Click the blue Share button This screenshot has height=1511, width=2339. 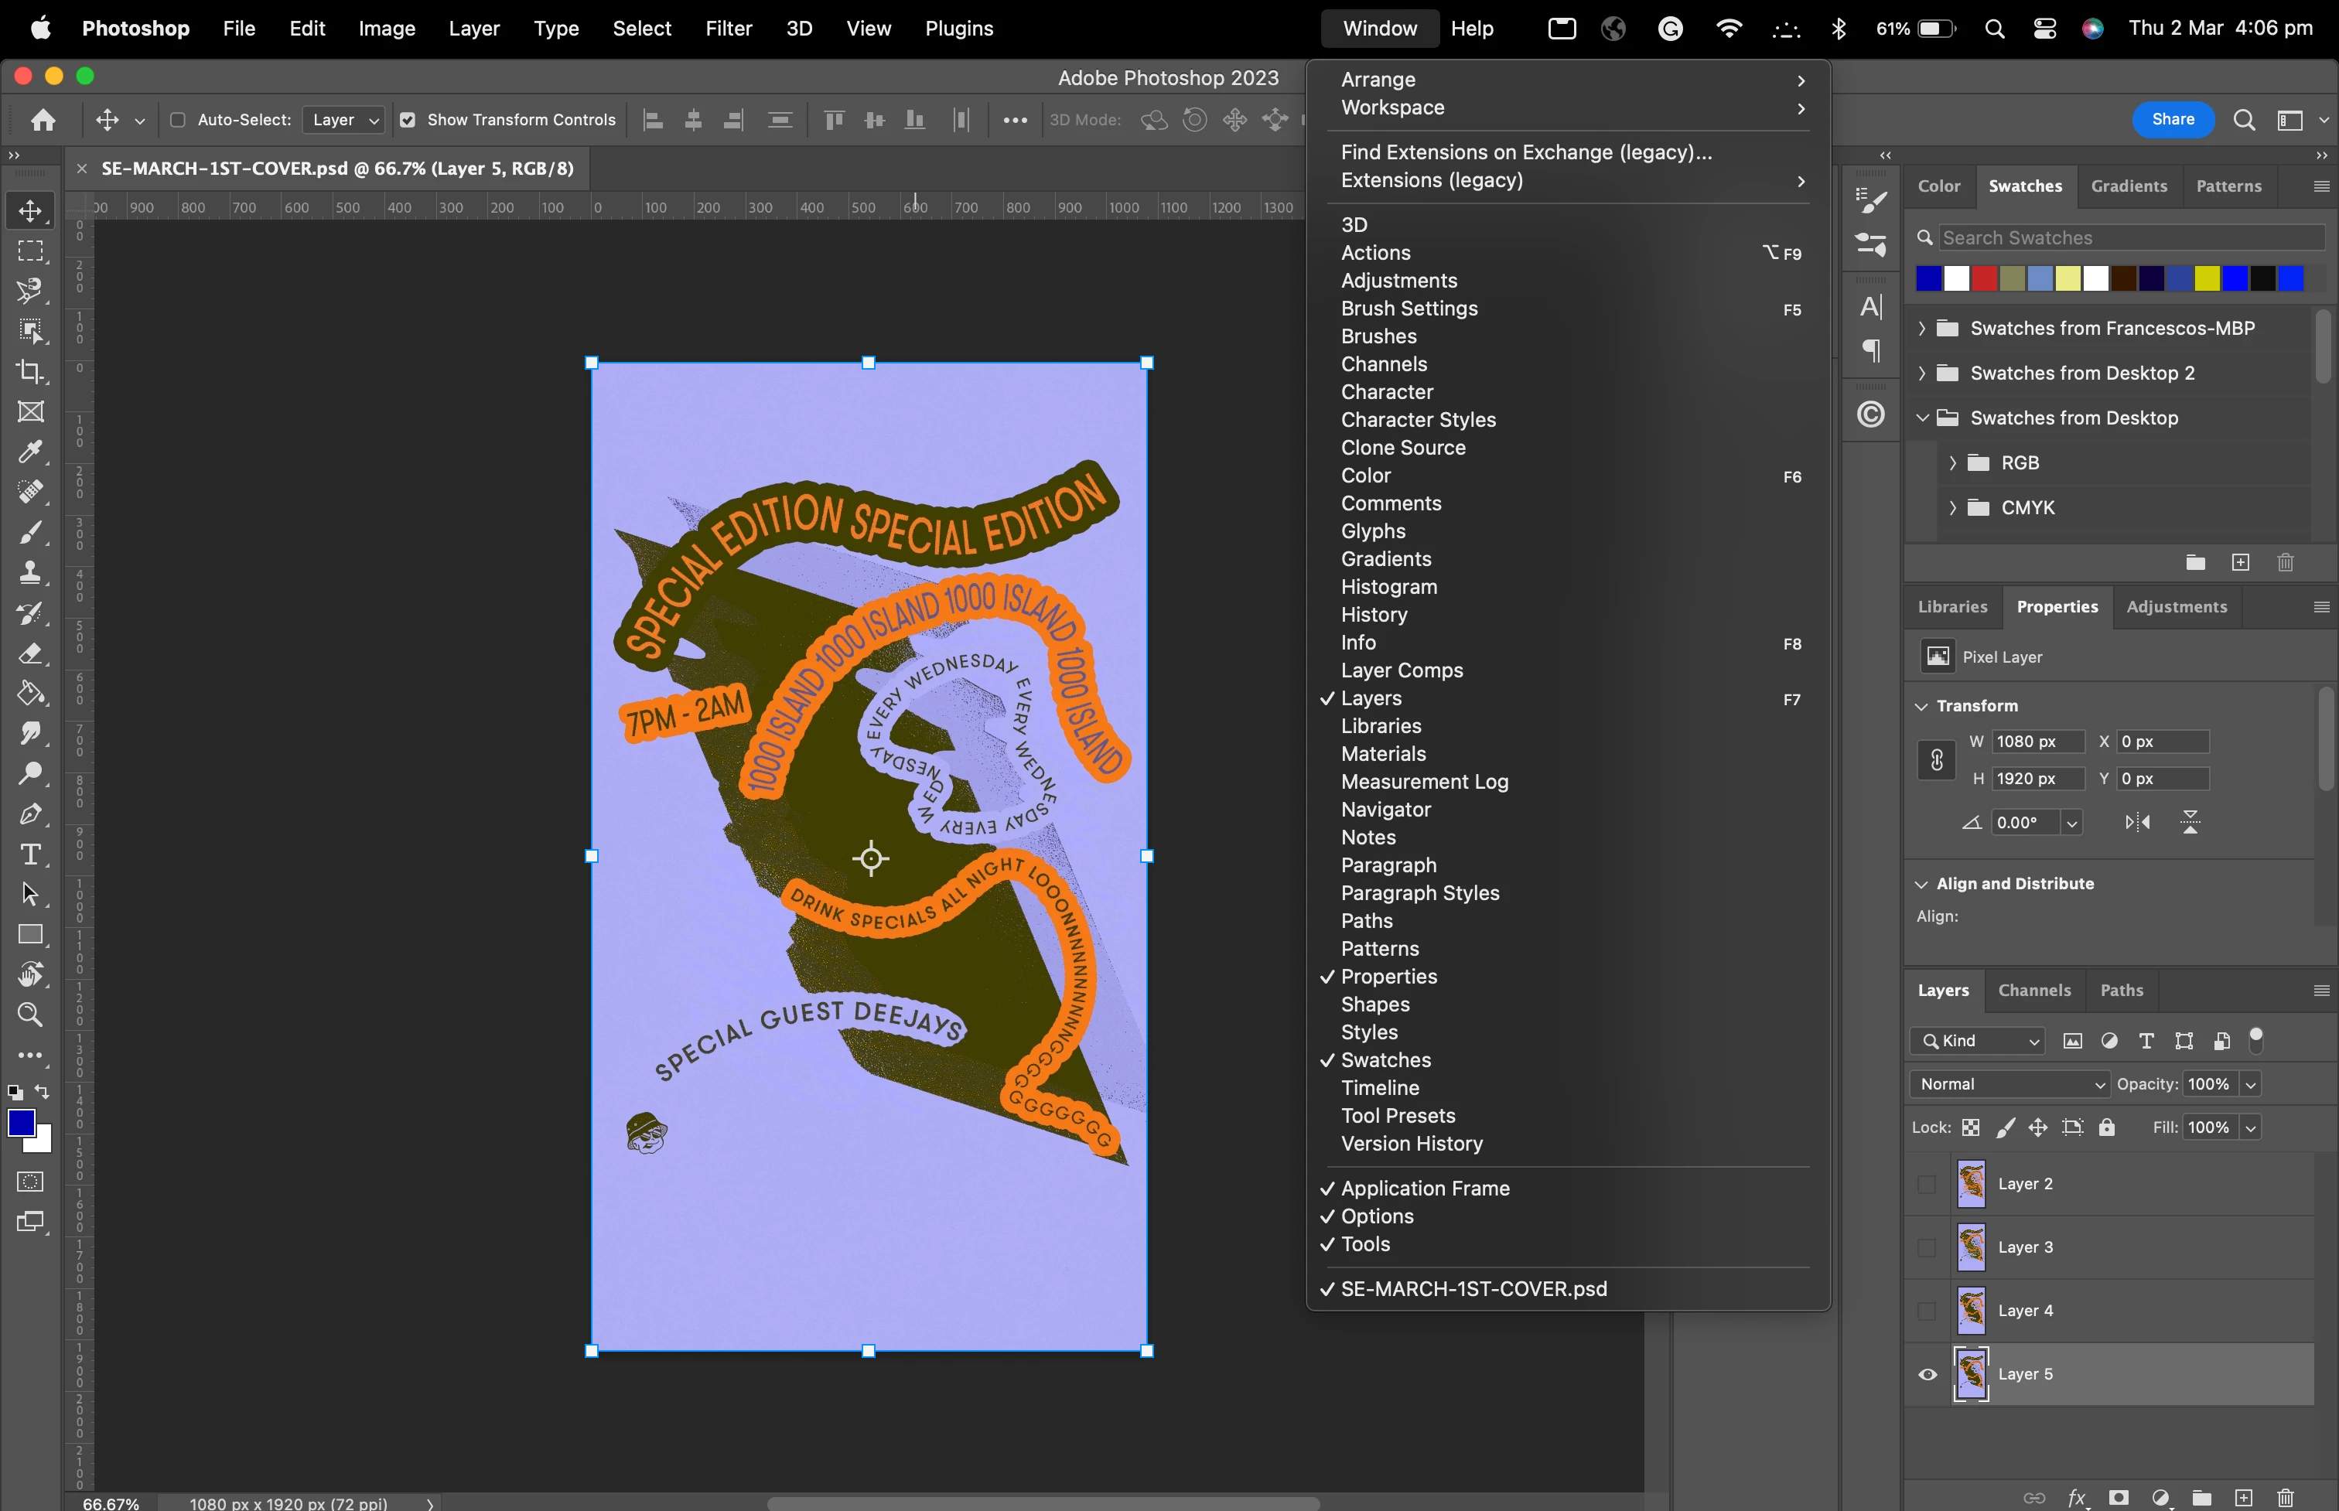pyautogui.click(x=2172, y=120)
